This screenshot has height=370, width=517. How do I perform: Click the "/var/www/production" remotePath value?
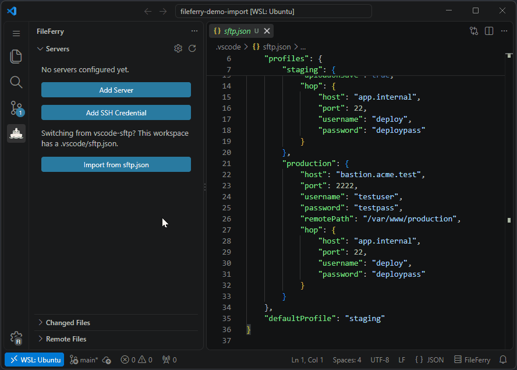pyautogui.click(x=409, y=219)
